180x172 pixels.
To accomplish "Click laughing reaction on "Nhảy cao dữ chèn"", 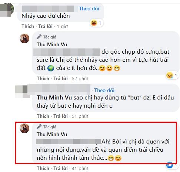I will 94,23.
